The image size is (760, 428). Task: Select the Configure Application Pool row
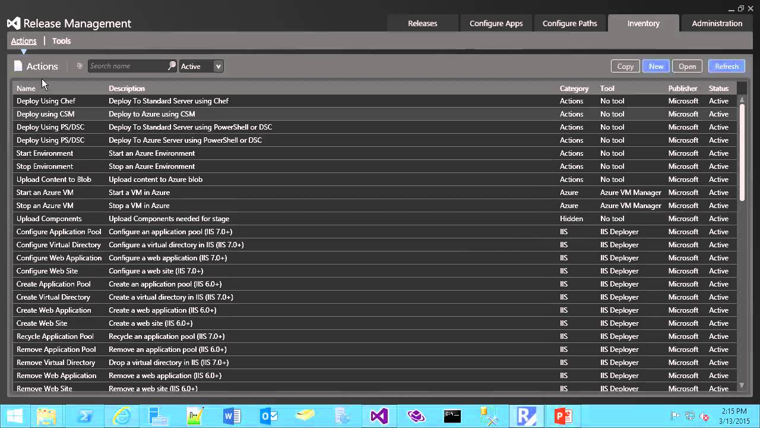tap(375, 232)
